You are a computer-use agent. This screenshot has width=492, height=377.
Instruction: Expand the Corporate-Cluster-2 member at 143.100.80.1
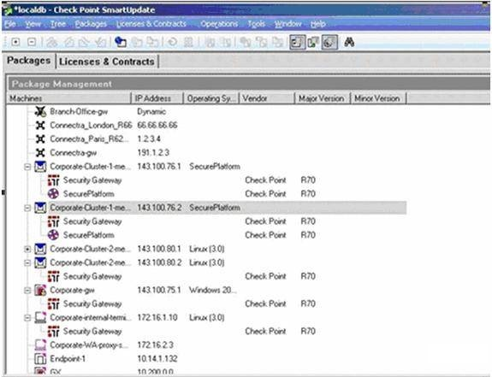tap(27, 249)
